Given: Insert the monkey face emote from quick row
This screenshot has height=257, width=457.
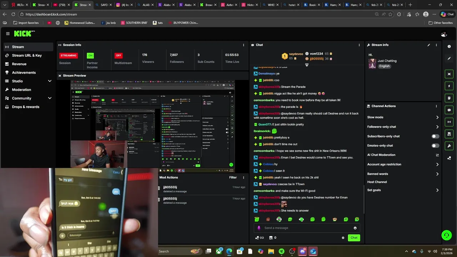Looking at the screenshot, I should click(335, 219).
